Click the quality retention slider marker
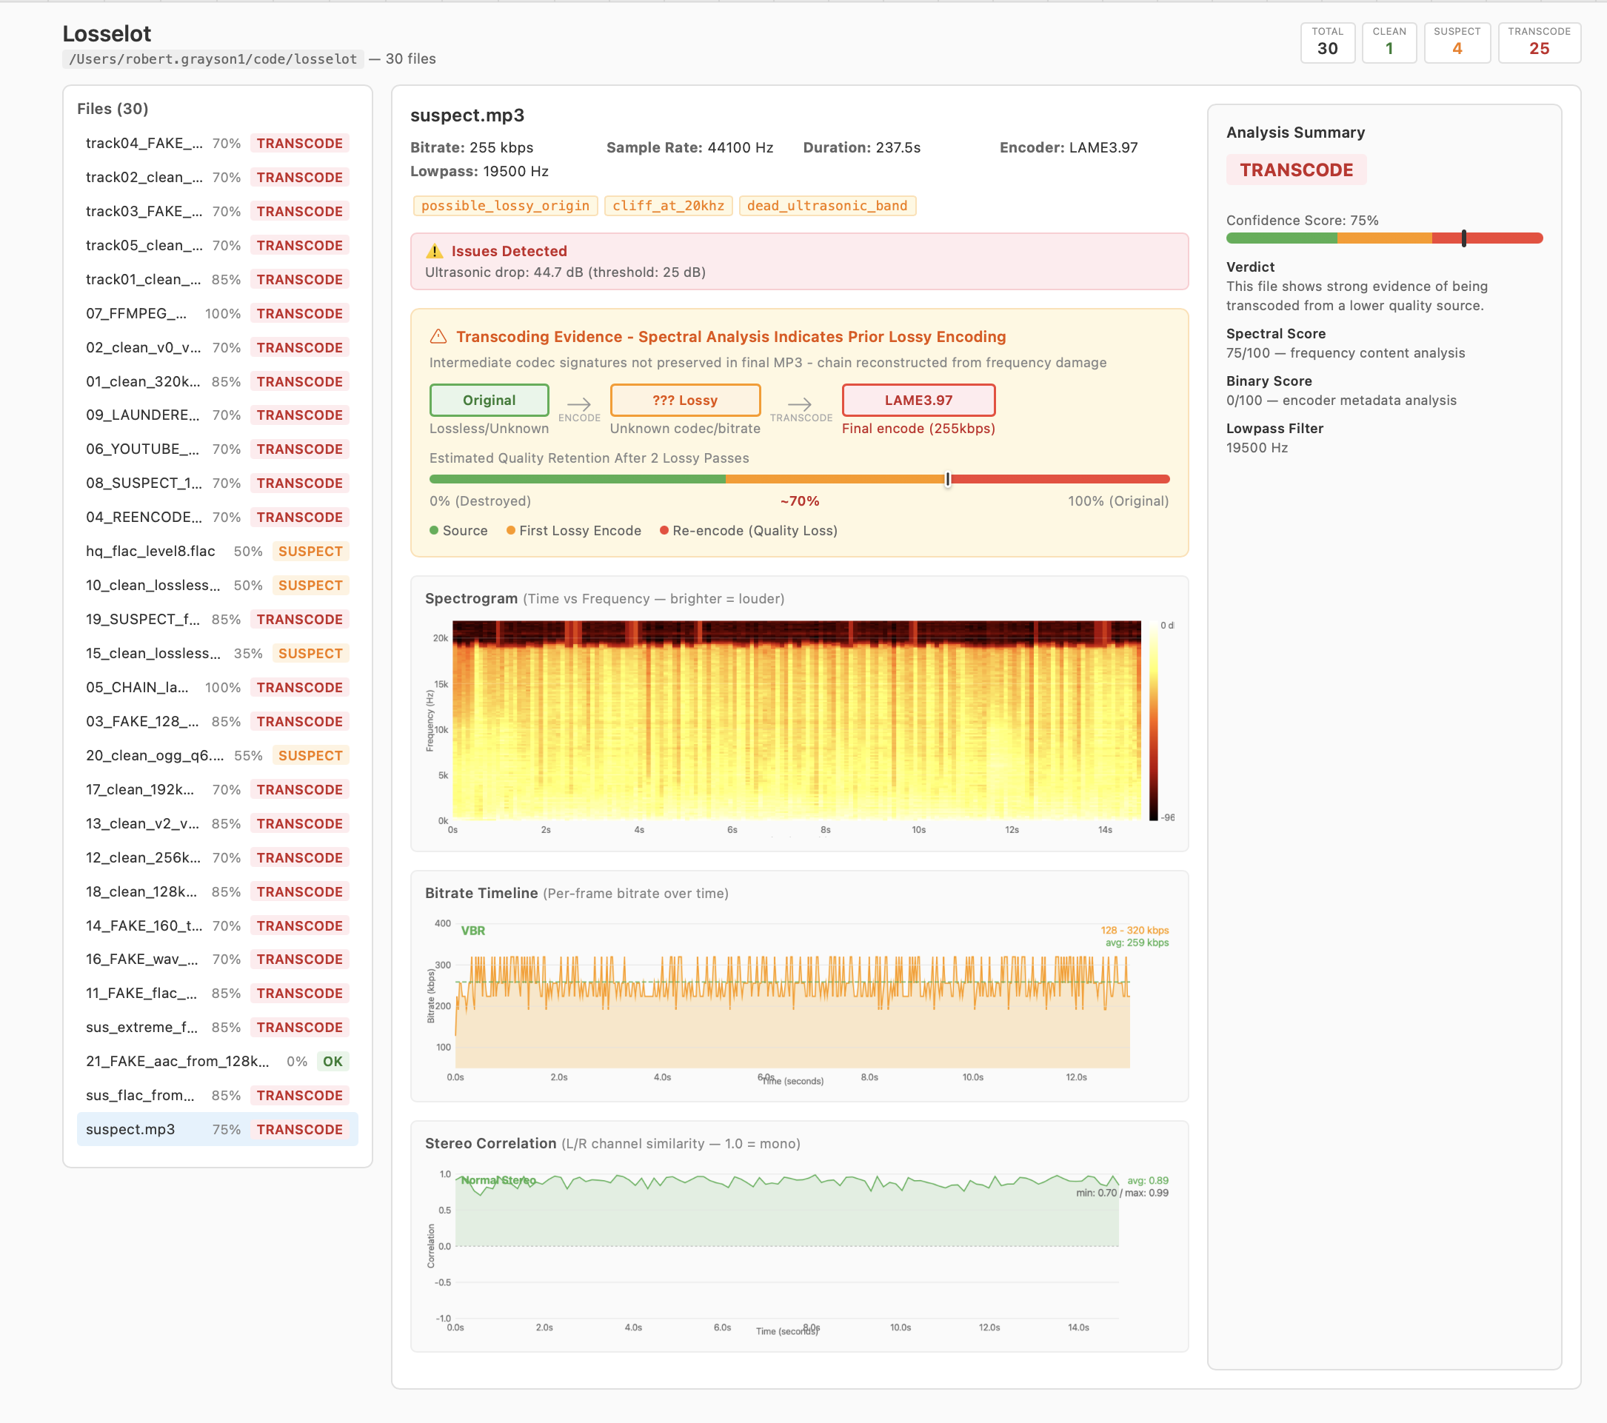This screenshot has width=1607, height=1423. tap(947, 480)
